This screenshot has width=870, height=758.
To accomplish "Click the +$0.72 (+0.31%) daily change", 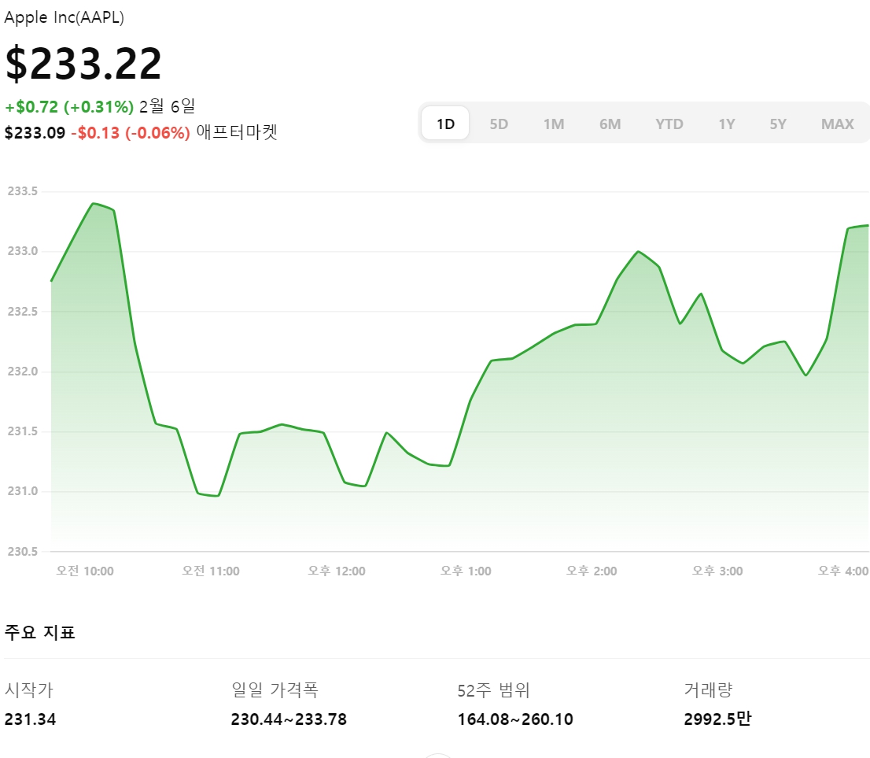I will [x=69, y=106].
